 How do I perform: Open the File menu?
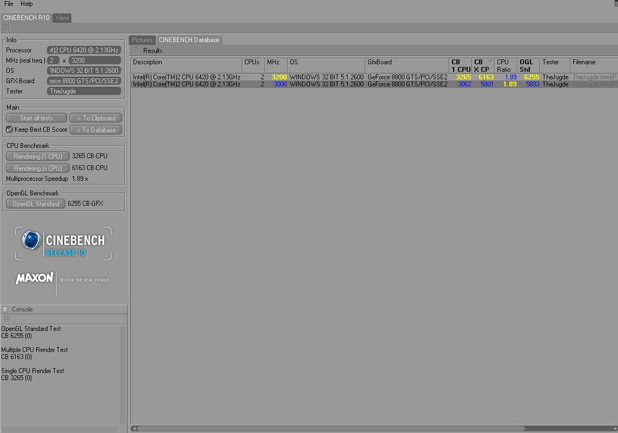pyautogui.click(x=9, y=4)
